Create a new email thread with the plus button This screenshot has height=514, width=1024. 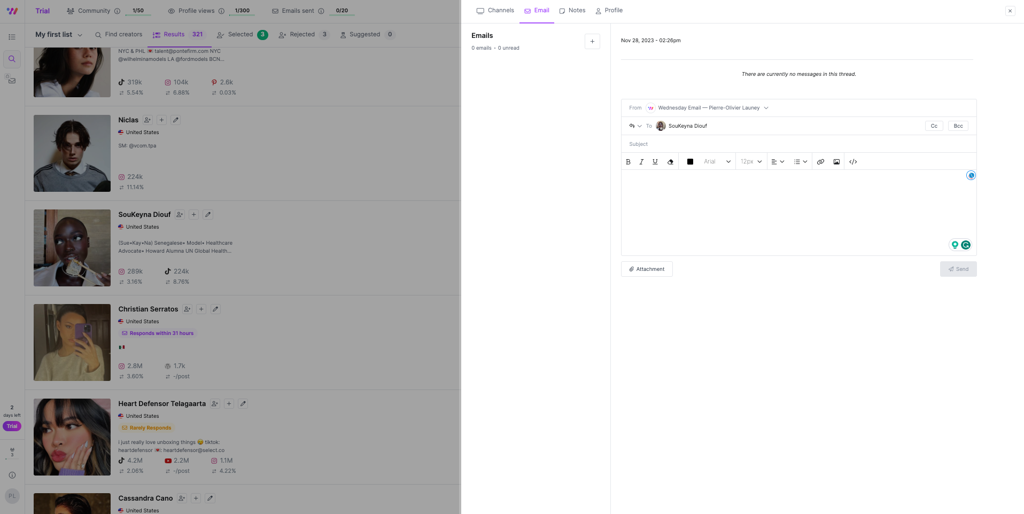coord(592,41)
